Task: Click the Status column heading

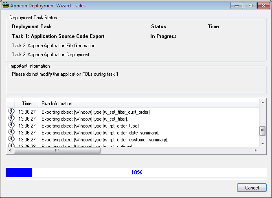Action: click(x=158, y=26)
